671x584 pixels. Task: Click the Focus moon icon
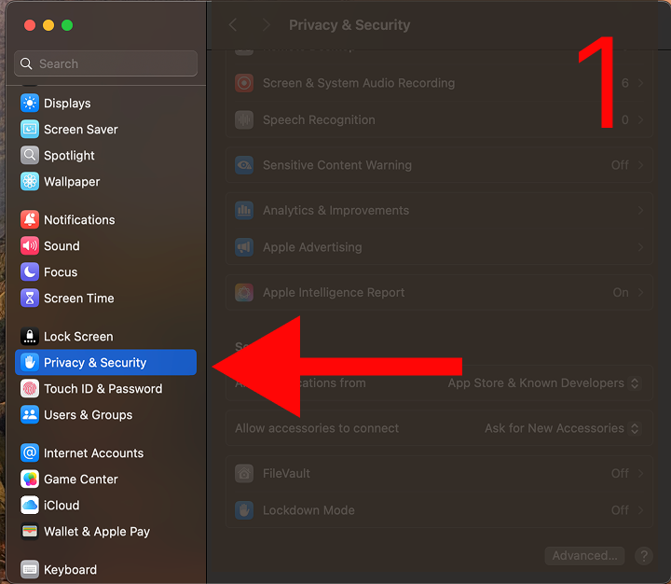(30, 272)
